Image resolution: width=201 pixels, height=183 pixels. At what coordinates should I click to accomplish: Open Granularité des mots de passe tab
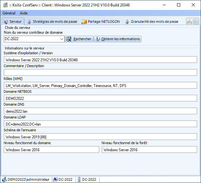click(x=152, y=22)
